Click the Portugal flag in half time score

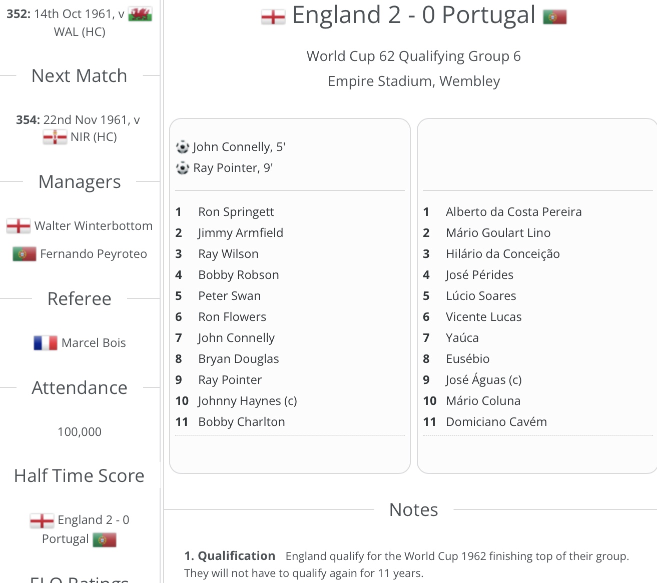click(x=105, y=539)
